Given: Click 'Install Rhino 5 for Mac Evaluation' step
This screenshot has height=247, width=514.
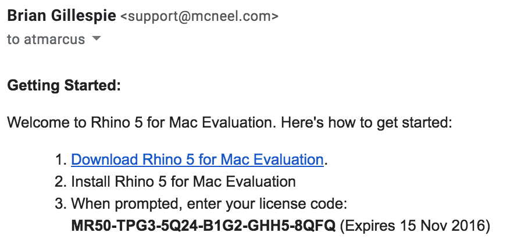Looking at the screenshot, I should coord(183,181).
